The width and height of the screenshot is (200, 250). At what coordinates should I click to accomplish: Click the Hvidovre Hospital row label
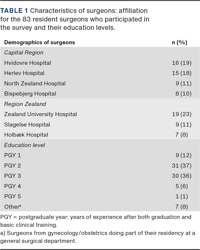(27, 63)
